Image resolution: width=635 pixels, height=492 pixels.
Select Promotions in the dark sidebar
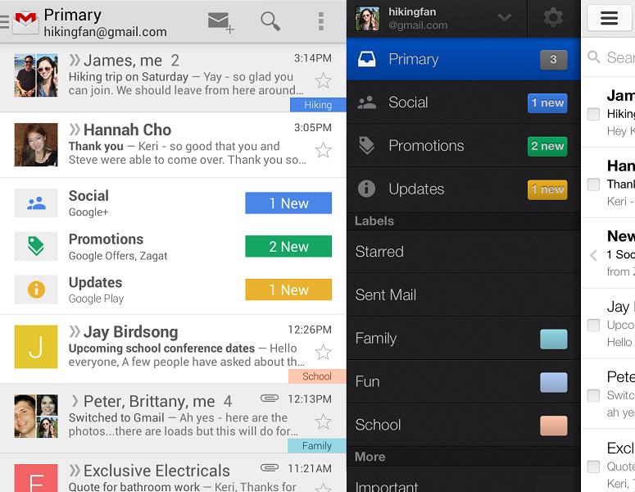464,145
